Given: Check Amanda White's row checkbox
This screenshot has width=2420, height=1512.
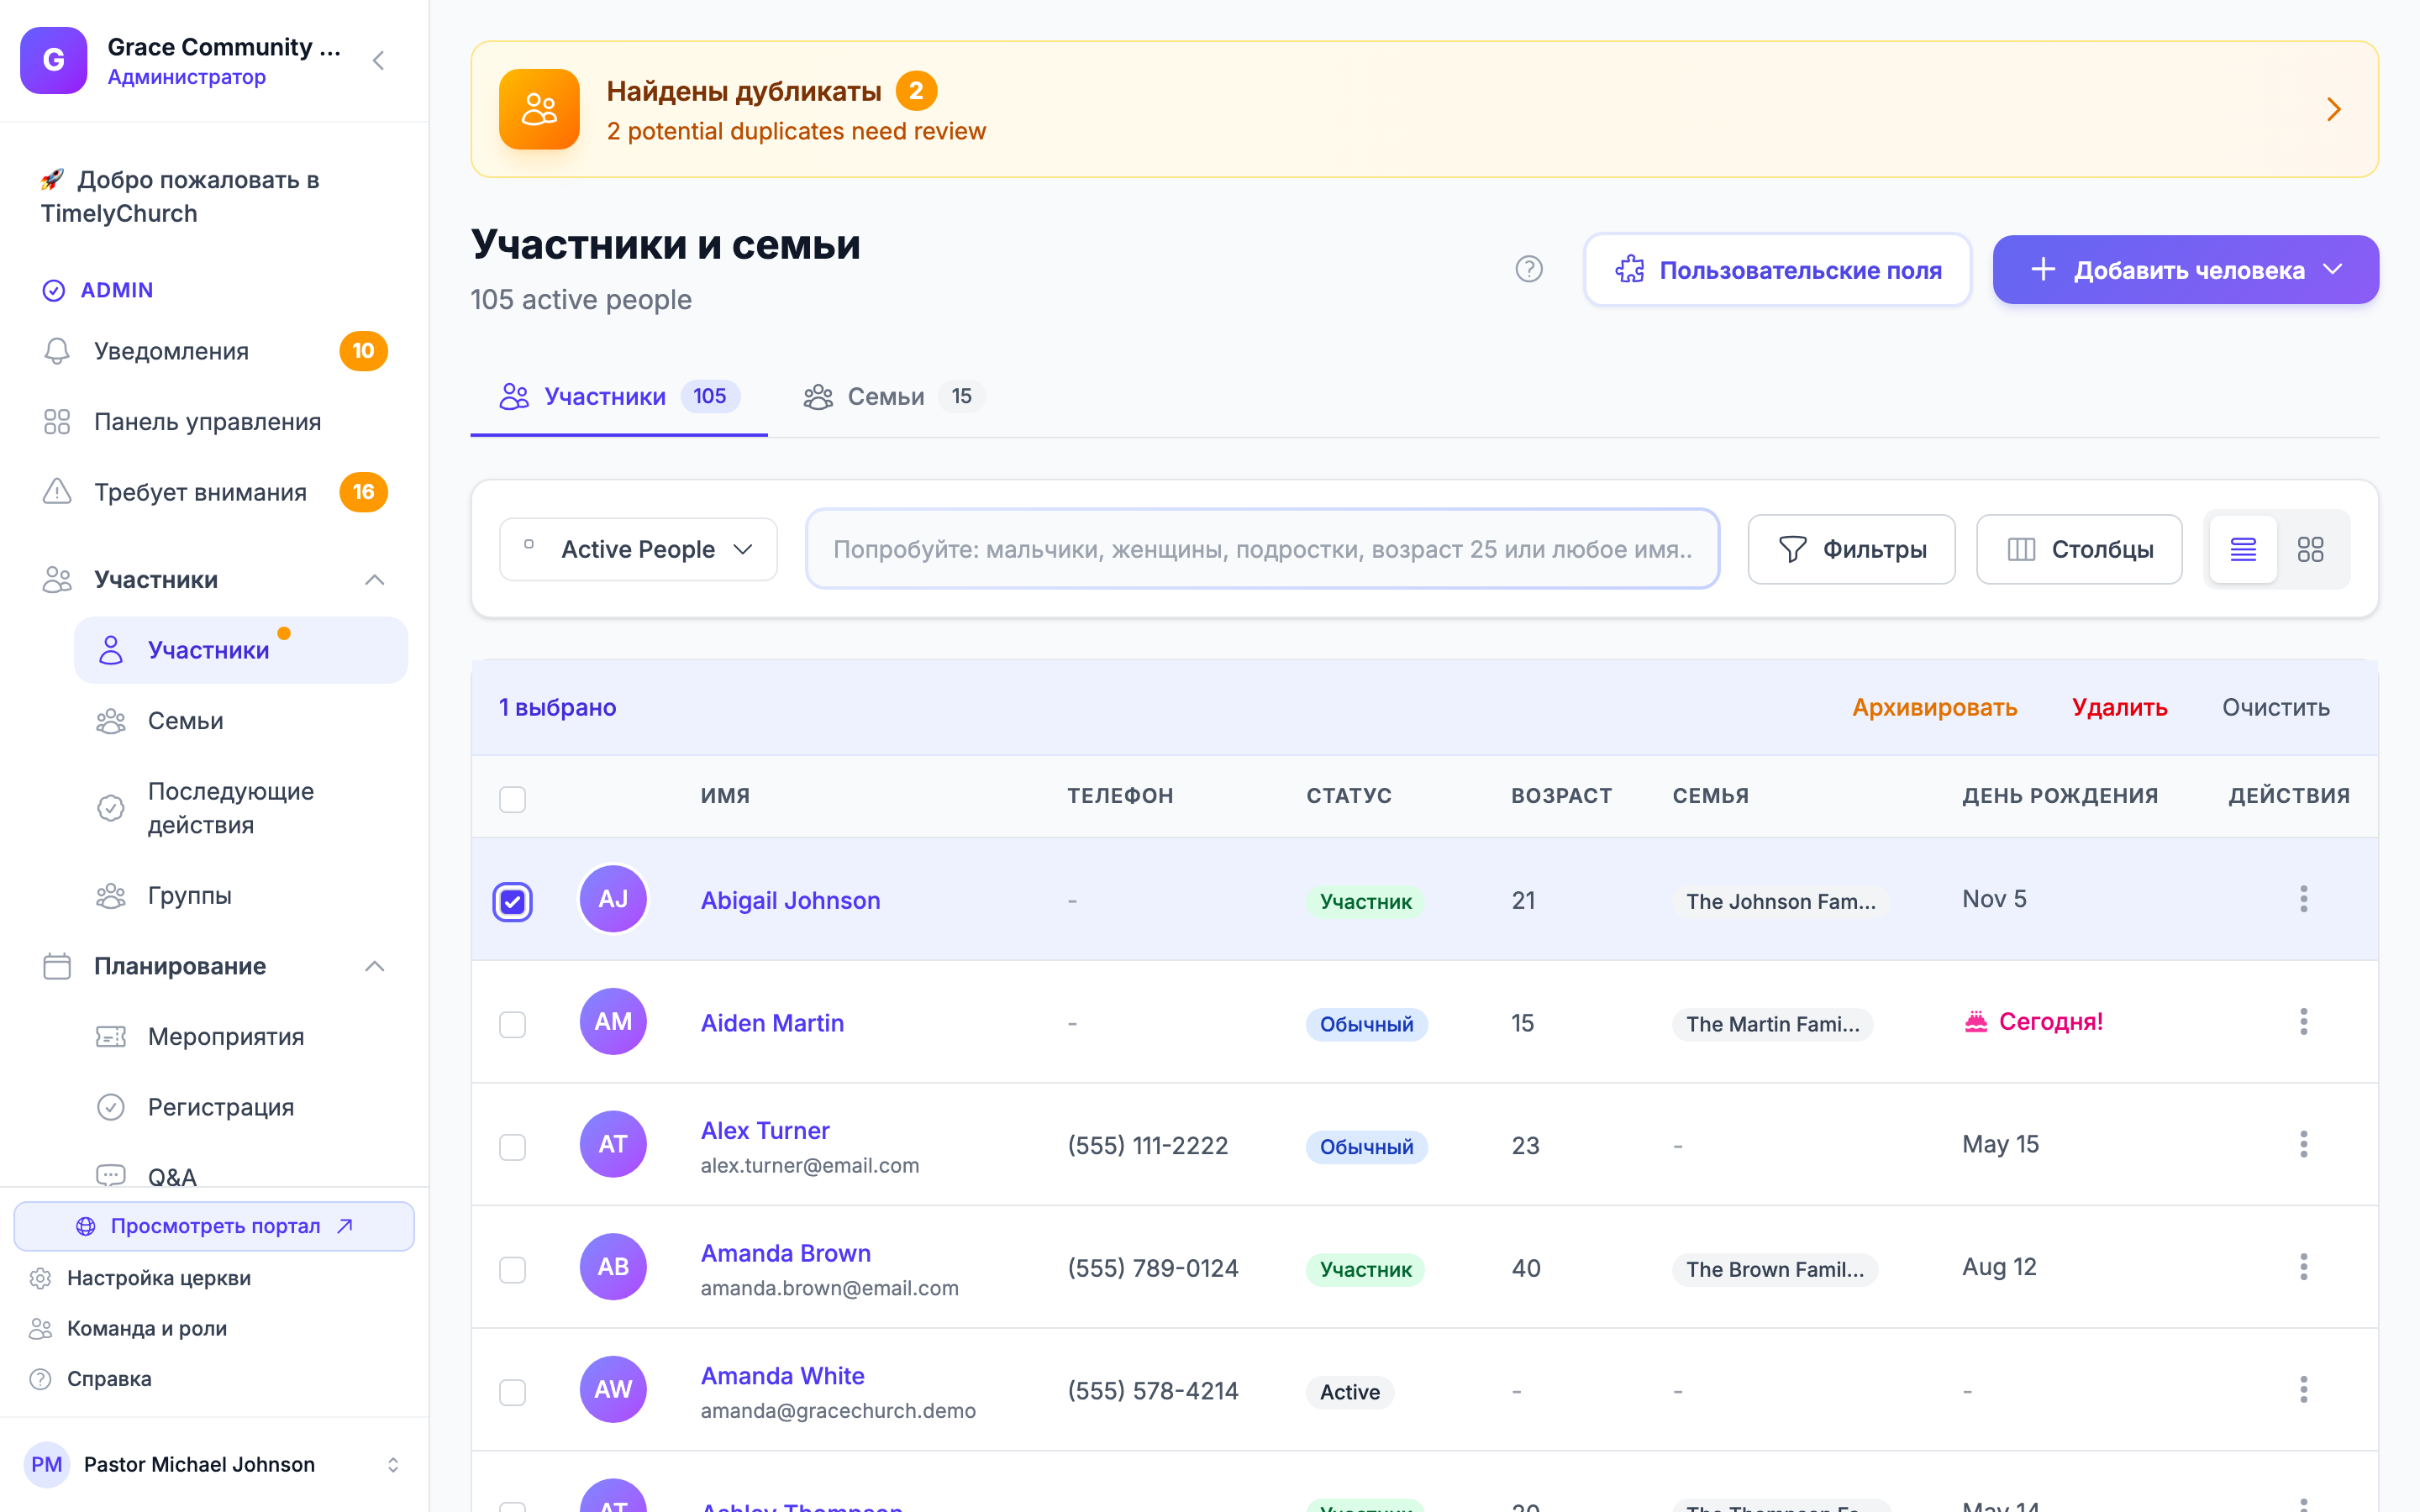Looking at the screenshot, I should 512,1392.
